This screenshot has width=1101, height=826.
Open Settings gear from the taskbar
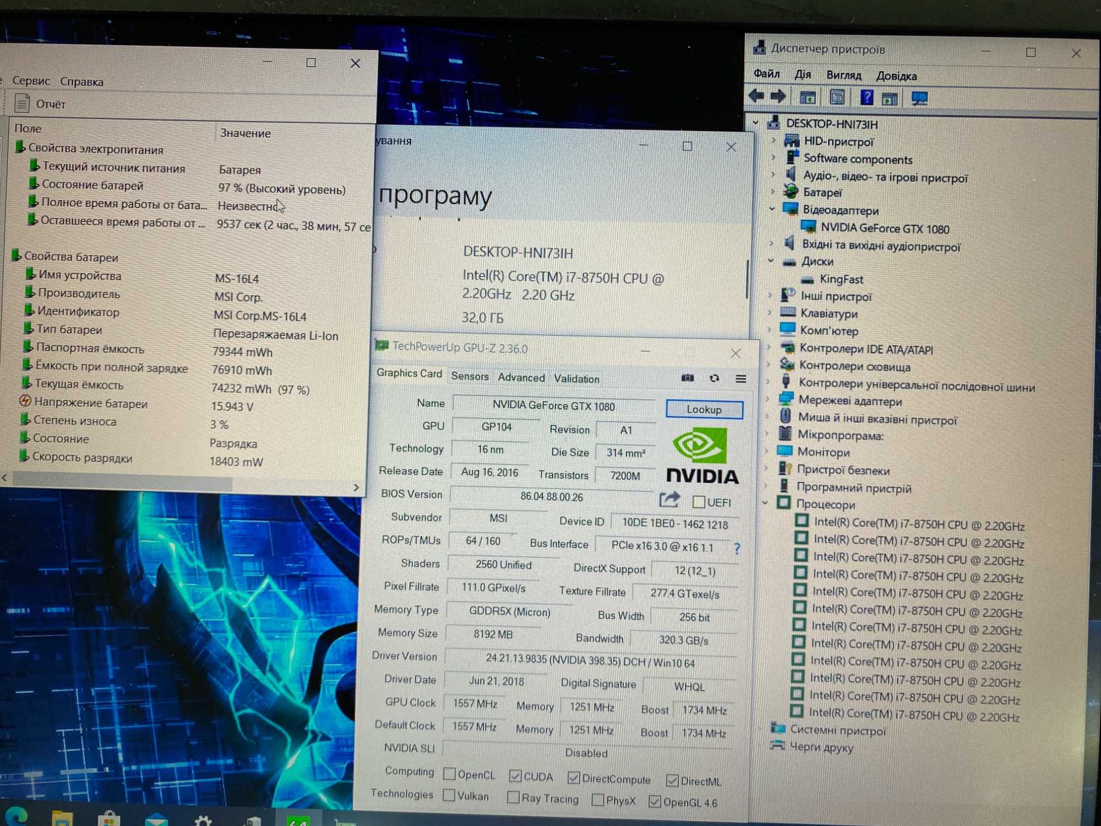point(203,820)
